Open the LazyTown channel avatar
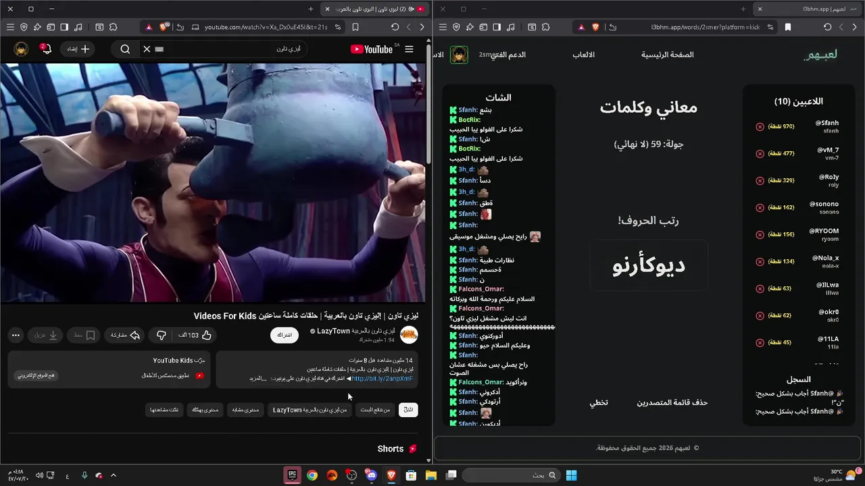The height and width of the screenshot is (486, 865). click(x=409, y=335)
